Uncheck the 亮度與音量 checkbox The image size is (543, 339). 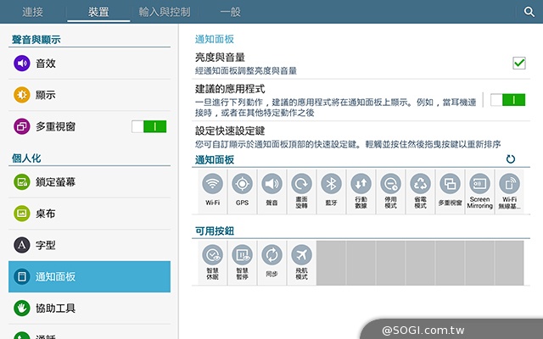(x=519, y=63)
